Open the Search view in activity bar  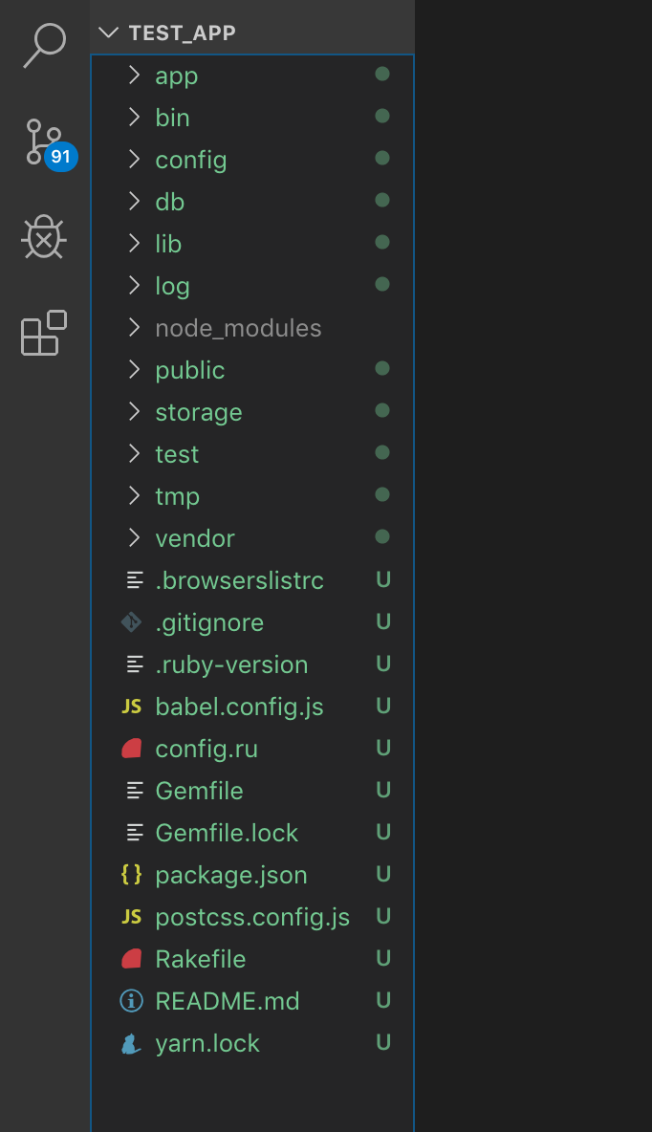(44, 45)
